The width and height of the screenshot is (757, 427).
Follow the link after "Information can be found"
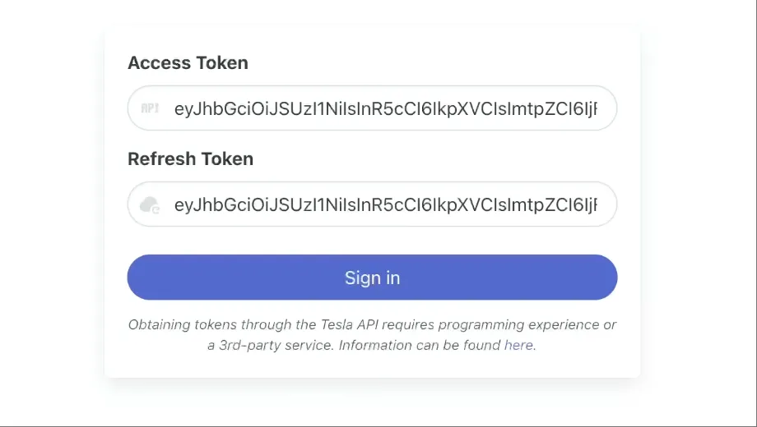point(518,346)
